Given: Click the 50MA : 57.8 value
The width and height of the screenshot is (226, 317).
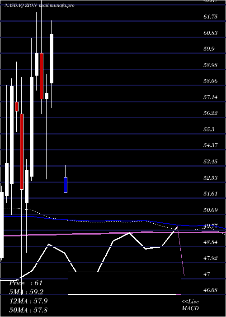Looking at the screenshot, I should click(28, 310).
